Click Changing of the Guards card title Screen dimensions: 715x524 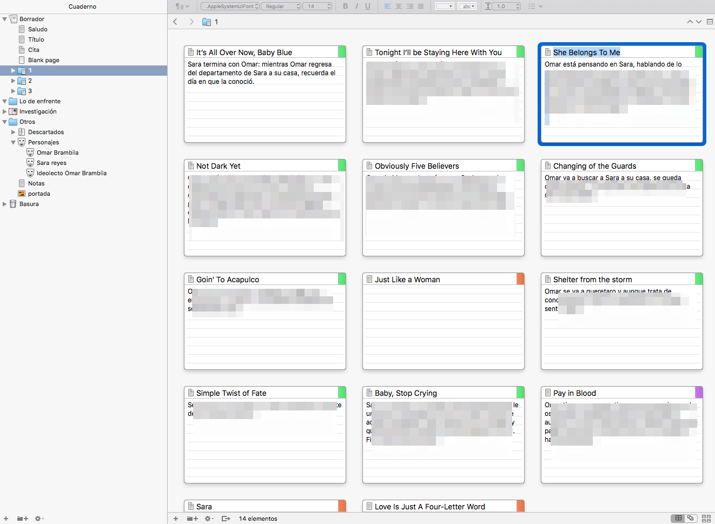click(x=595, y=166)
